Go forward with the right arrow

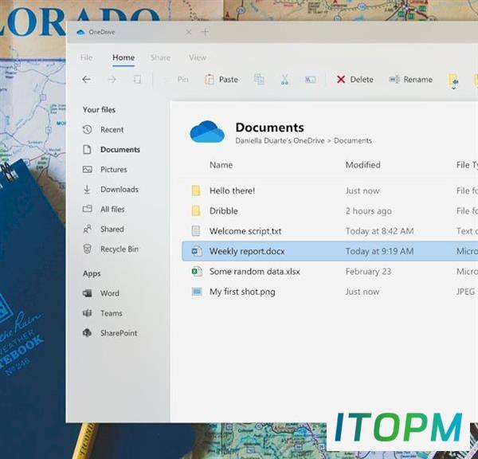coord(112,80)
